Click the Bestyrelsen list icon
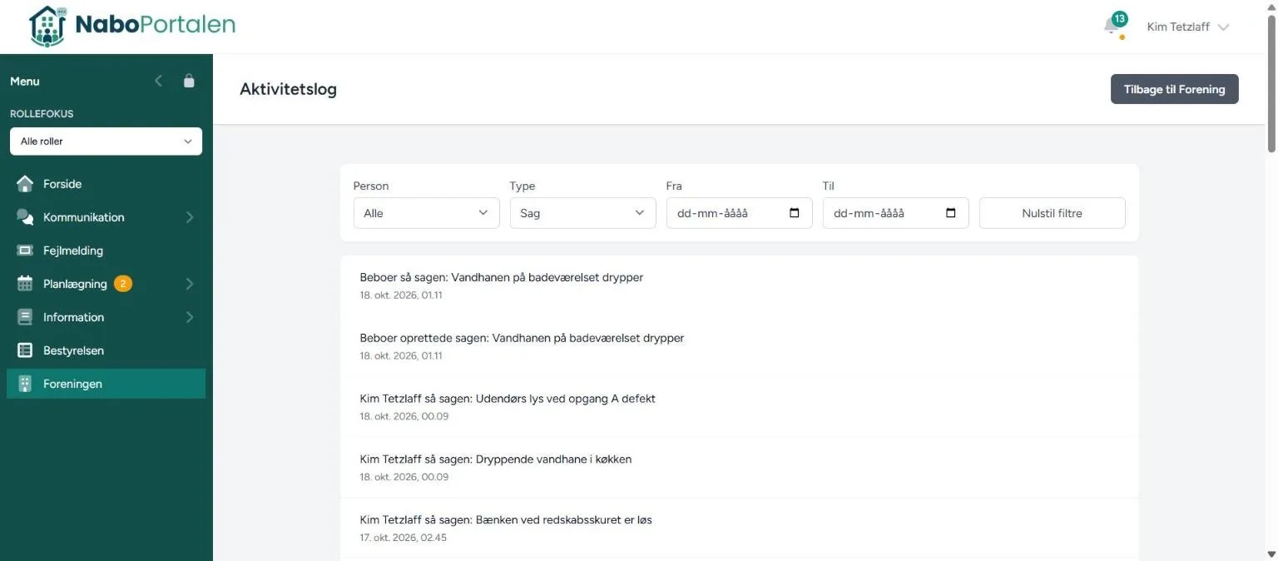Viewport: 1278px width, 561px height. [x=25, y=350]
